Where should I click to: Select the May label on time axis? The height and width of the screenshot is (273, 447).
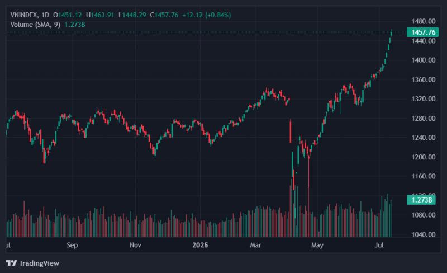pos(317,245)
